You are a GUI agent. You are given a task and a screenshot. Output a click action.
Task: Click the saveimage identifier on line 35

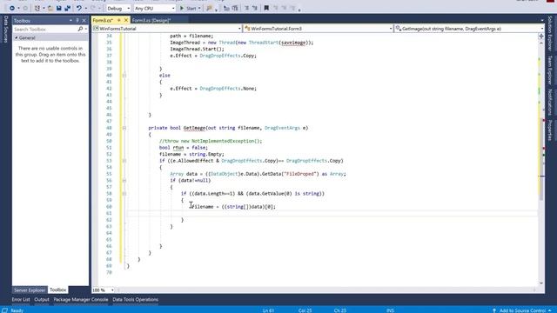293,43
